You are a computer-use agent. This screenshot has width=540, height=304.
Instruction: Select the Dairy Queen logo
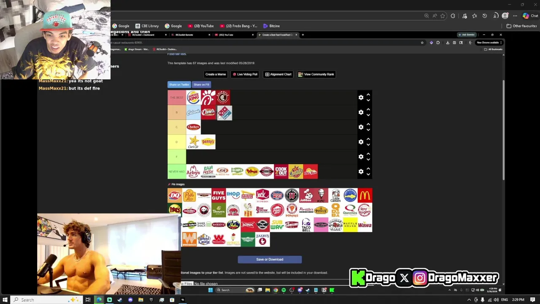pos(175,195)
